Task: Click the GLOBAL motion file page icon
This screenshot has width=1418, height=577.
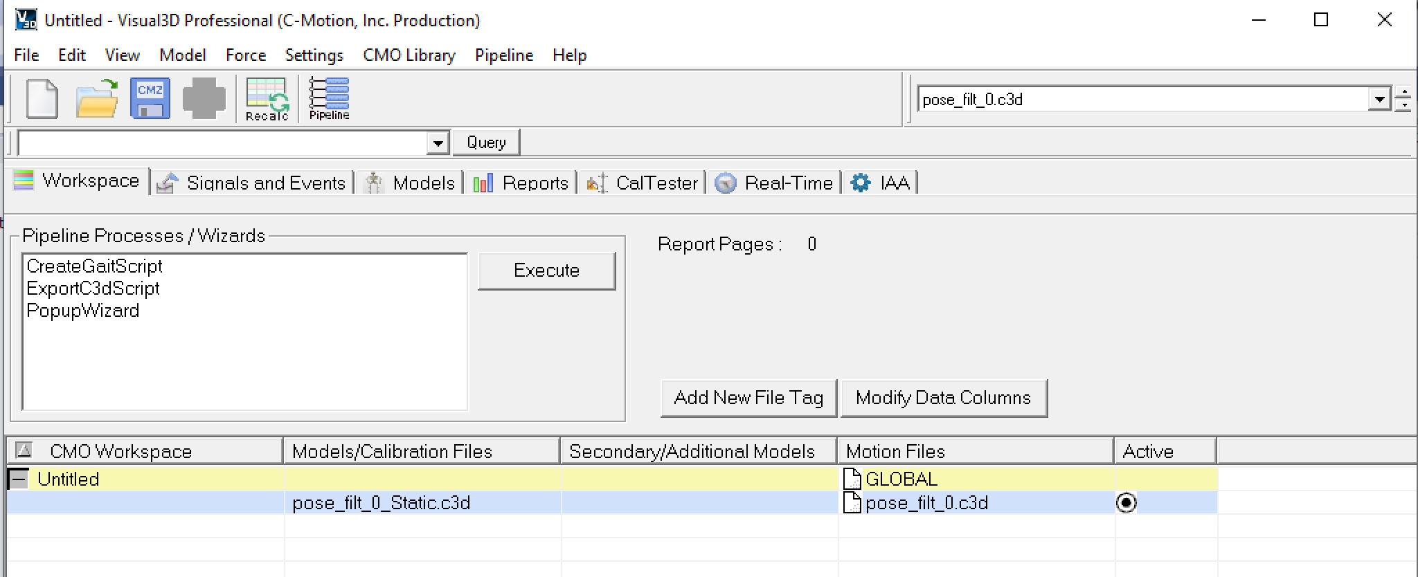Action: [x=852, y=479]
